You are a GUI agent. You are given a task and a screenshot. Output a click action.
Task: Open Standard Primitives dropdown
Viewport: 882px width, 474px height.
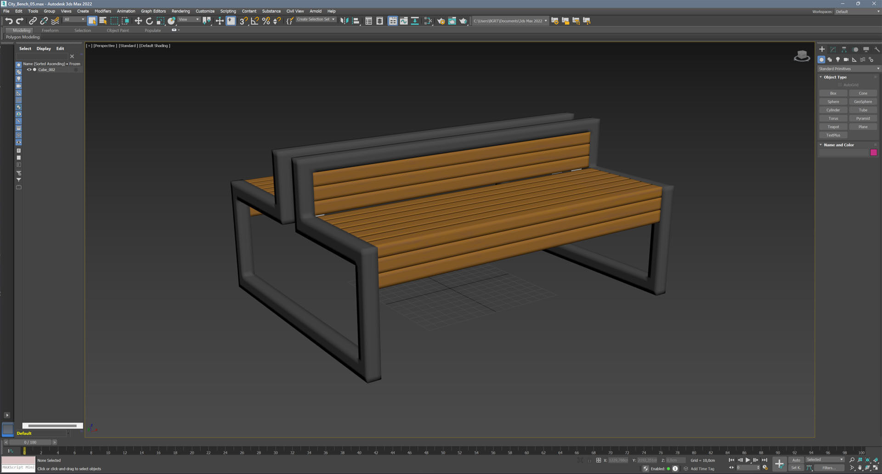(848, 69)
